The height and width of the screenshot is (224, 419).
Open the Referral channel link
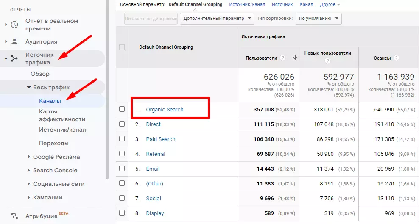[156, 154]
